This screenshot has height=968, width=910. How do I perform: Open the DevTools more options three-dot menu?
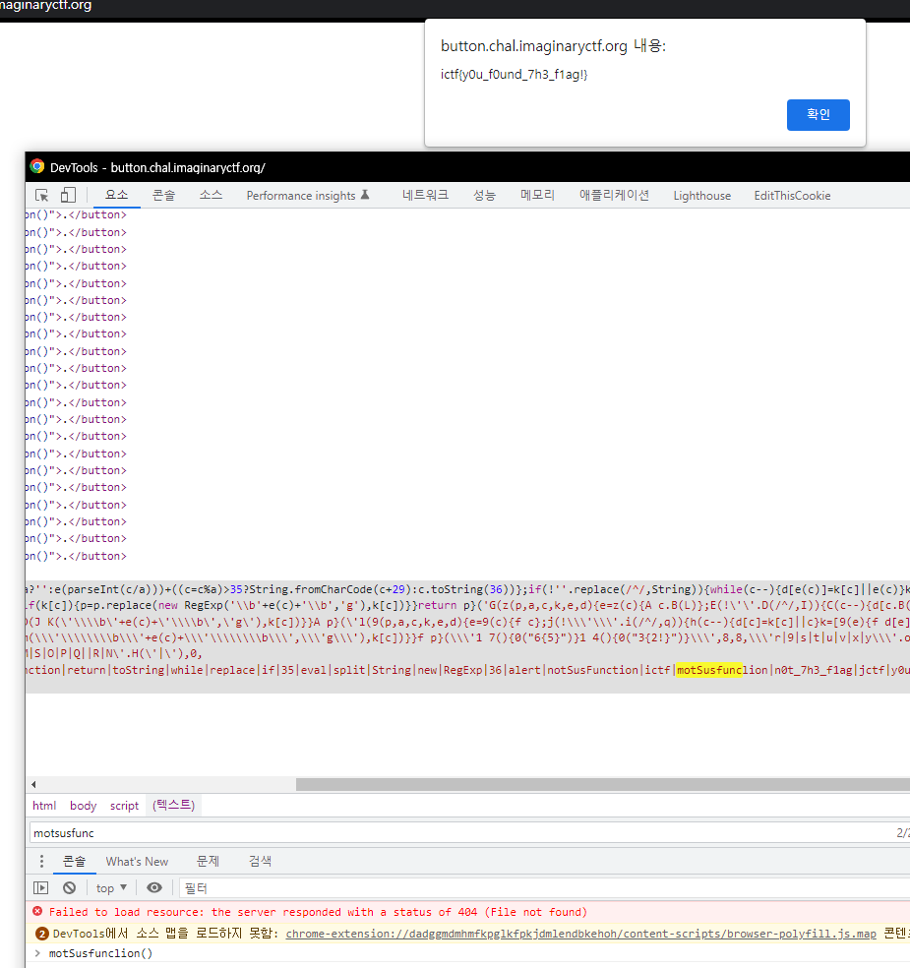[x=40, y=861]
